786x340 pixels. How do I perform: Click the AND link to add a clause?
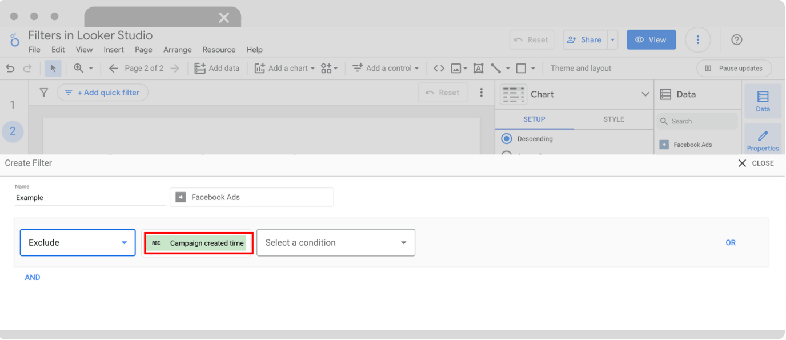[x=32, y=277]
